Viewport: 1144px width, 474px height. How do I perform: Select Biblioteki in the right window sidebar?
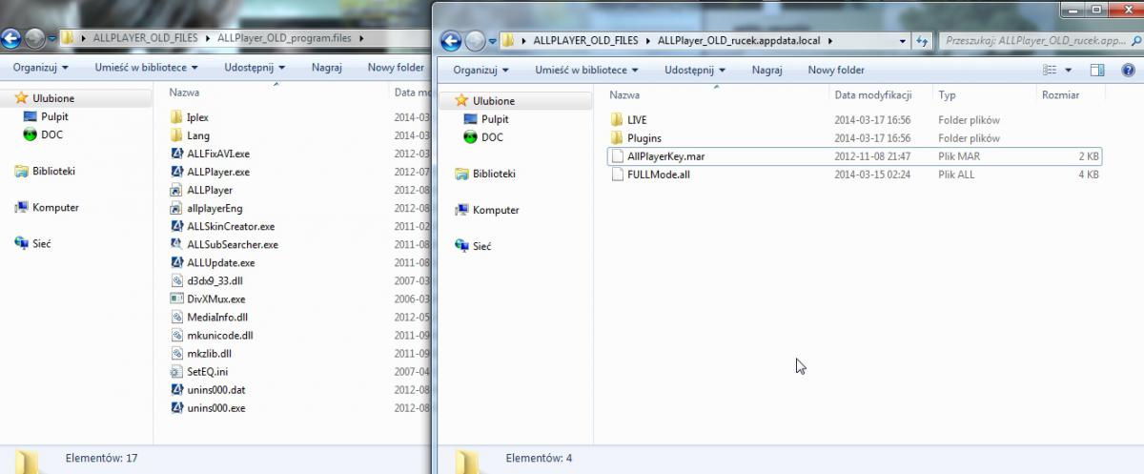[494, 174]
